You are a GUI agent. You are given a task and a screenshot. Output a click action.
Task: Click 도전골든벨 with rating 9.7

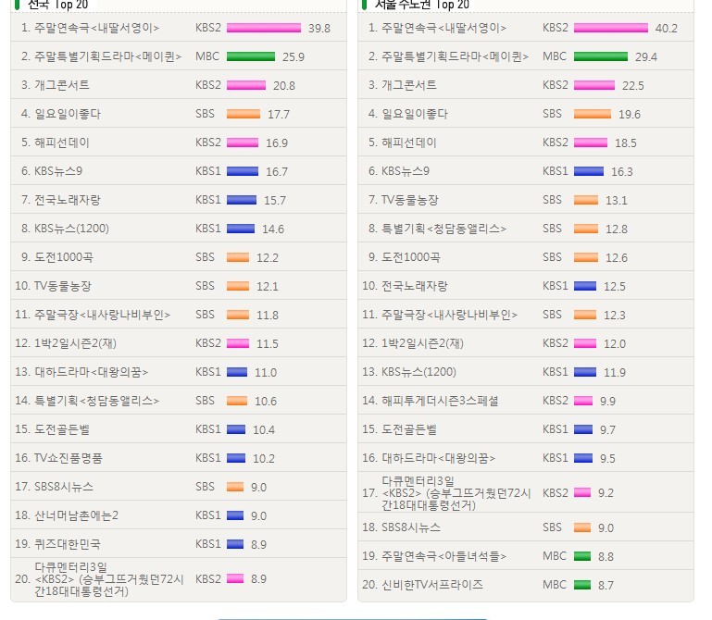pyautogui.click(x=408, y=429)
